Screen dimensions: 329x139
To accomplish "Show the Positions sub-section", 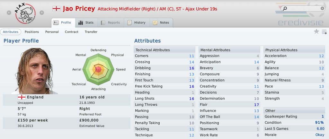I will [x=32, y=32].
